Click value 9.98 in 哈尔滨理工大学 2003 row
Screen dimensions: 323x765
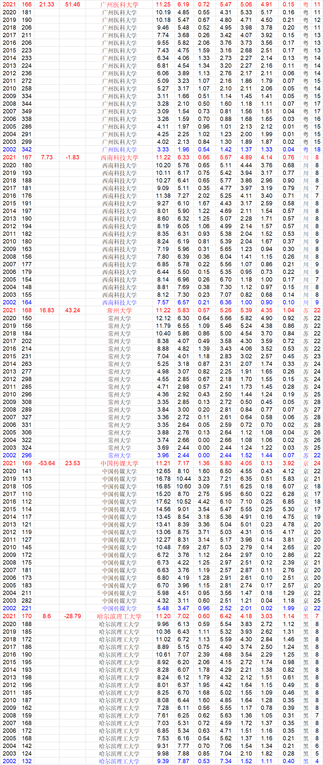coord(163,753)
